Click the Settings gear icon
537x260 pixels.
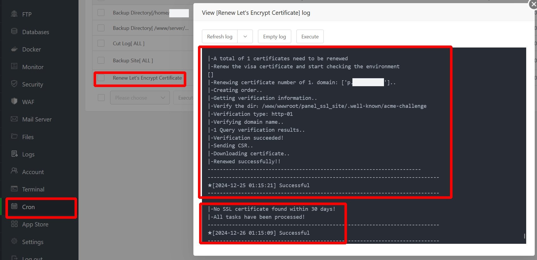tap(14, 241)
